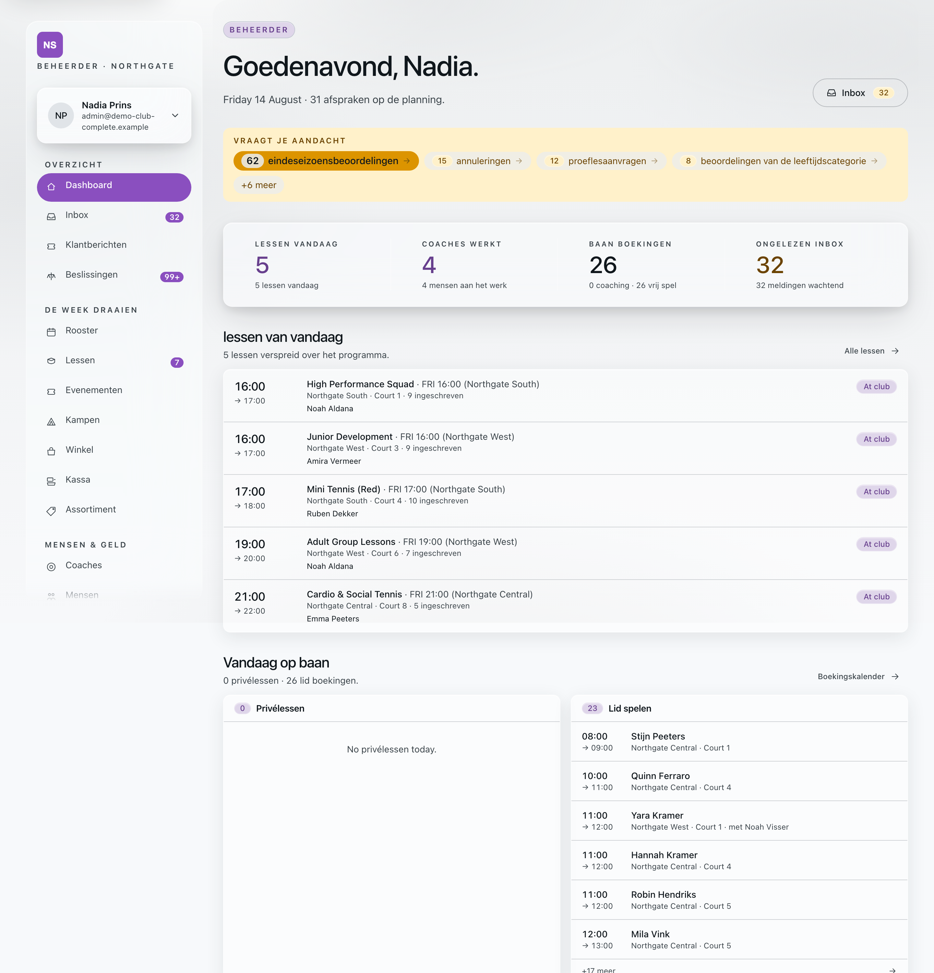Image resolution: width=934 pixels, height=973 pixels.
Task: Click the Inbox tray icon in sidebar
Action: pyautogui.click(x=51, y=216)
